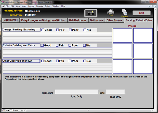Click the camera photo capture icon
Viewport: 158px width, 113px height.
point(91,13)
